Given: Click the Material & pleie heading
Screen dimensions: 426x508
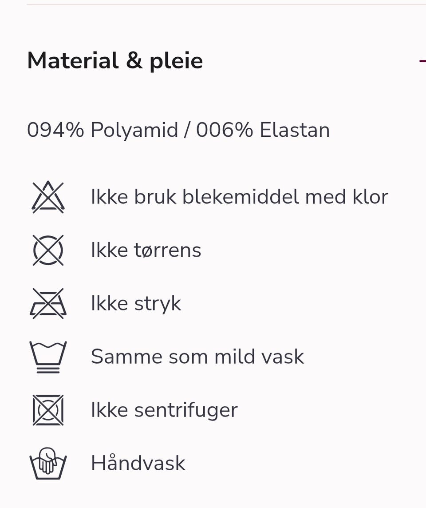Looking at the screenshot, I should coord(115,61).
